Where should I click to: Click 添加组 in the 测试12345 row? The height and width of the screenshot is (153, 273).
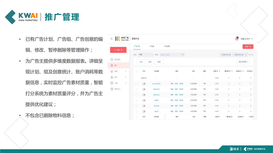[181, 95]
